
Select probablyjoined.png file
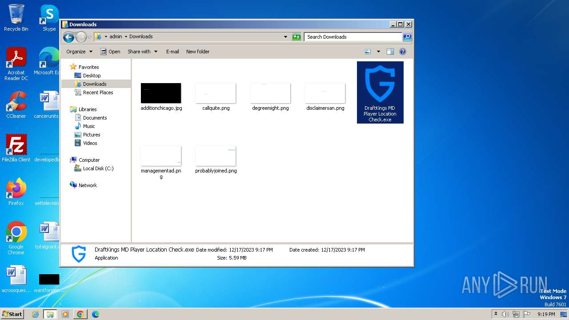(x=216, y=160)
